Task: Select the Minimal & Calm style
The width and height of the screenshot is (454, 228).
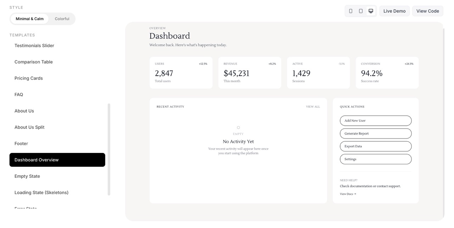Action: coord(29,18)
